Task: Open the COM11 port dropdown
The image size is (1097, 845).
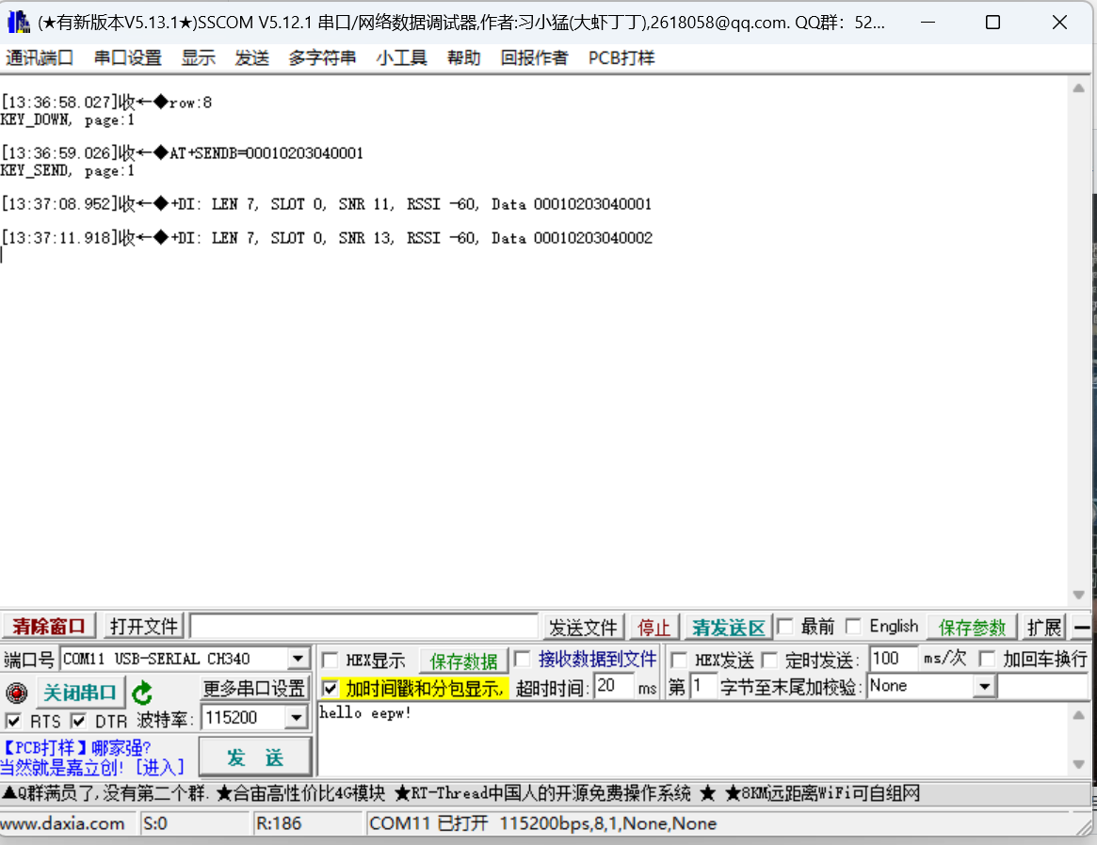Action: pos(298,659)
